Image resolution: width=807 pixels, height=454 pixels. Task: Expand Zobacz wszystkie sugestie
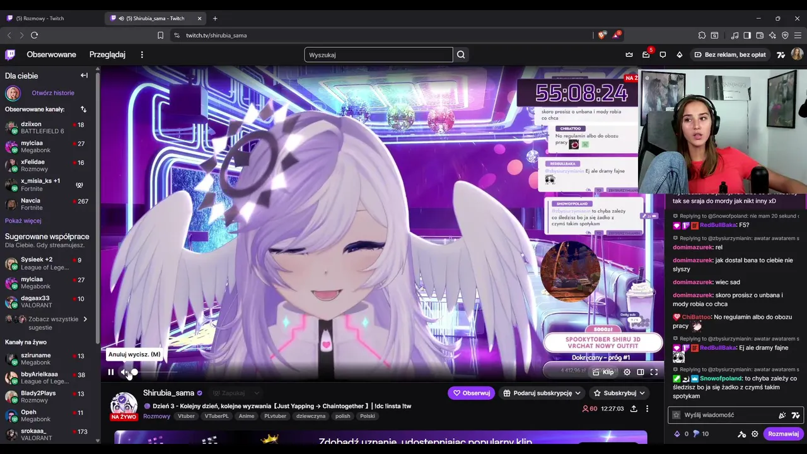point(48,323)
